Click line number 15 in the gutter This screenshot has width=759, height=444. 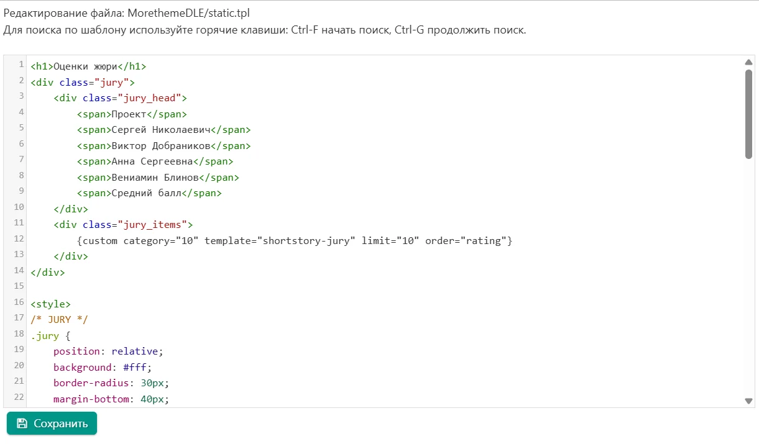pos(18,286)
